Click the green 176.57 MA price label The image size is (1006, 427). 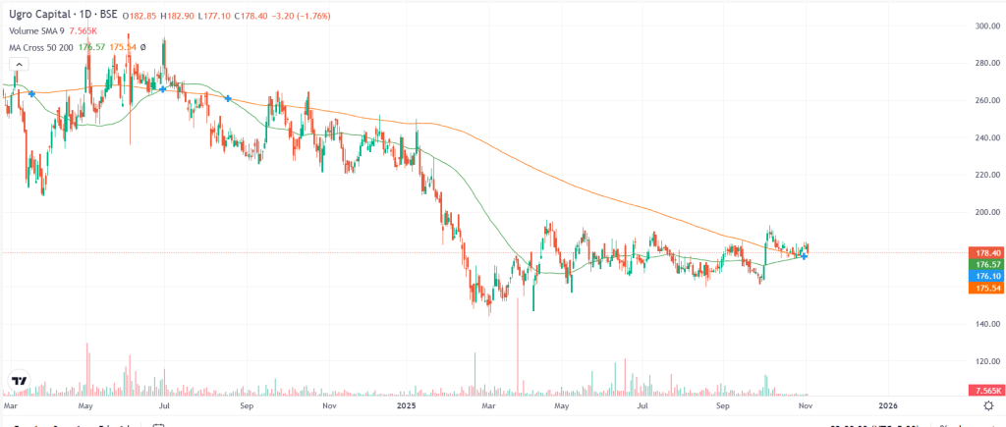(x=984, y=265)
